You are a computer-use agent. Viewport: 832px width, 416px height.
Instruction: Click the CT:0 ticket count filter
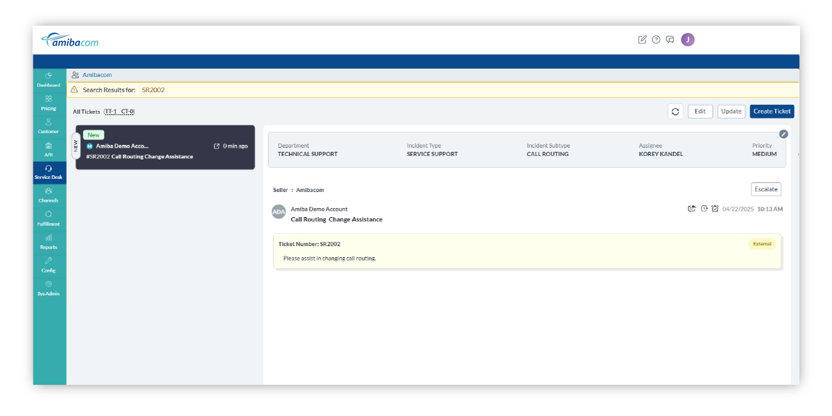click(127, 112)
